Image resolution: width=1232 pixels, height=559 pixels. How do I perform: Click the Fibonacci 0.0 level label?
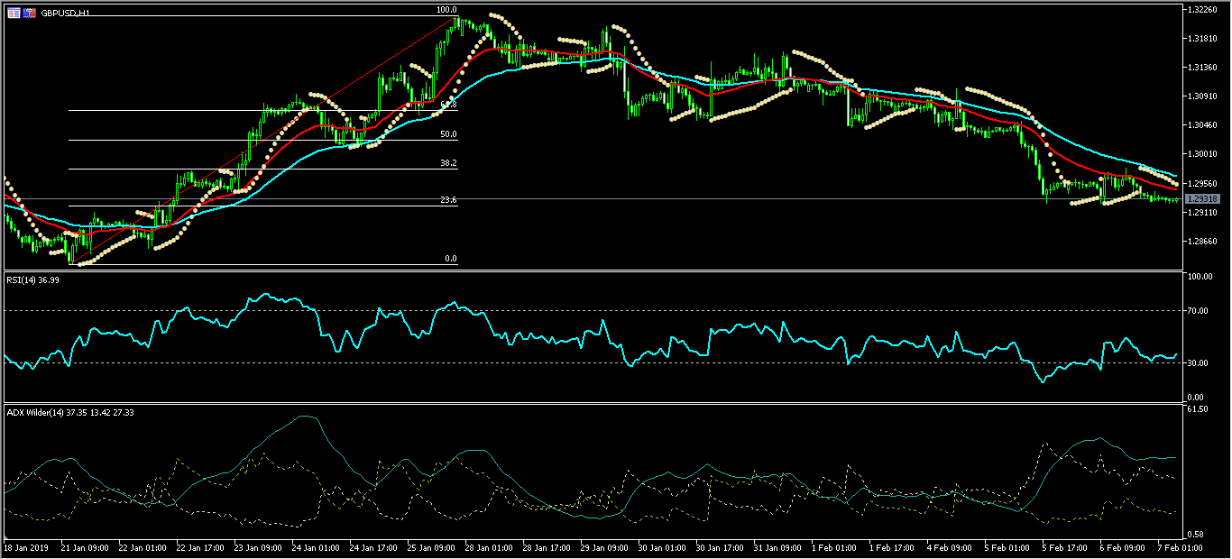tap(451, 259)
